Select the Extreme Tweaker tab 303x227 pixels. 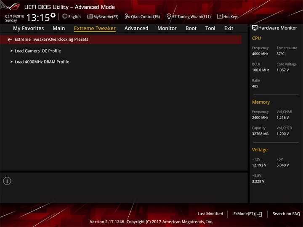pyautogui.click(x=95, y=29)
